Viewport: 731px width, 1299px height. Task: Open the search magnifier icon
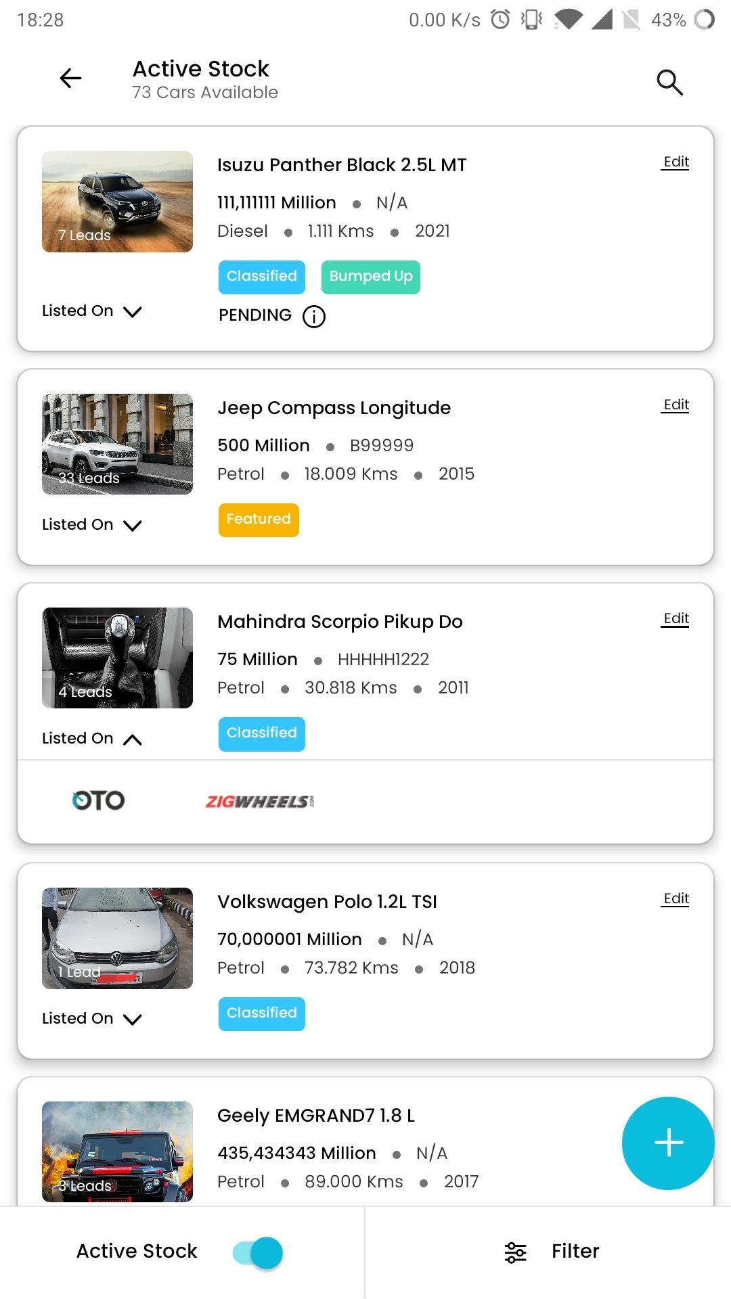[x=669, y=82]
